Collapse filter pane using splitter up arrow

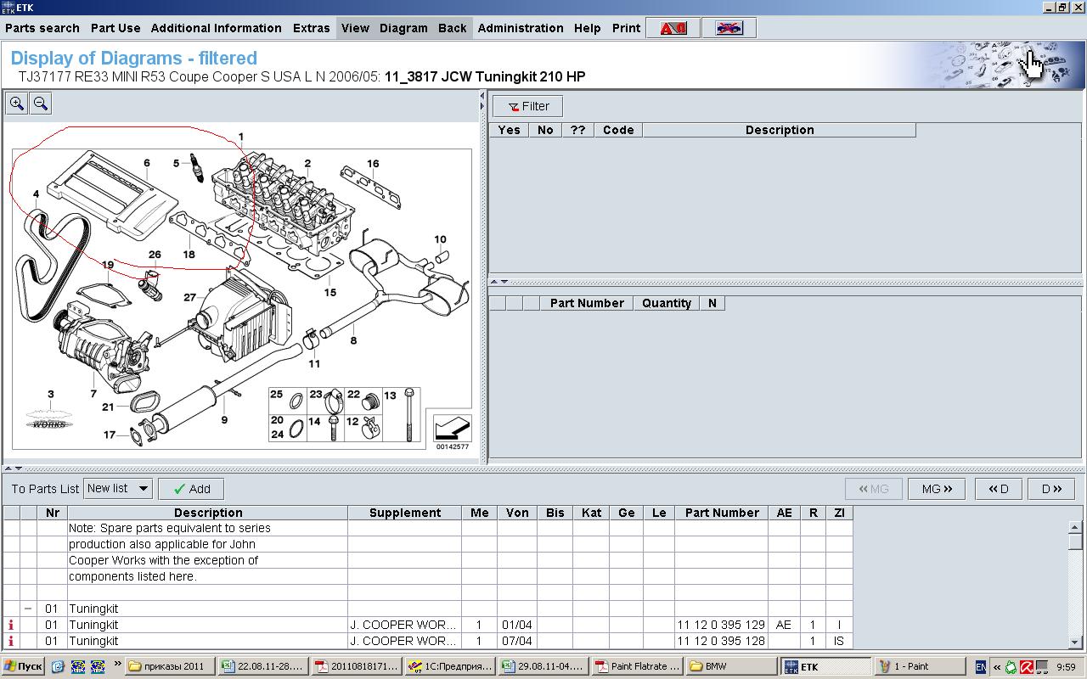point(494,282)
